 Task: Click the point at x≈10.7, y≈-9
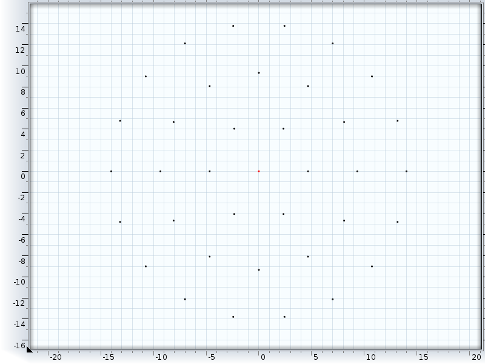[372, 266]
